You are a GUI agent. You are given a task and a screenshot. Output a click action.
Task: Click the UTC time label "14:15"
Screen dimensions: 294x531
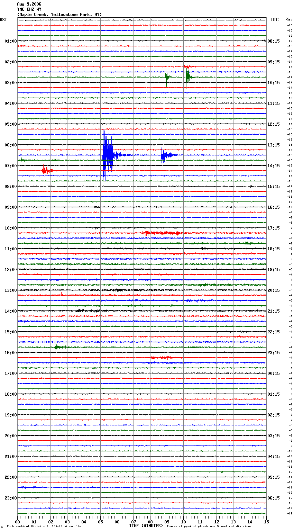pos(274,166)
